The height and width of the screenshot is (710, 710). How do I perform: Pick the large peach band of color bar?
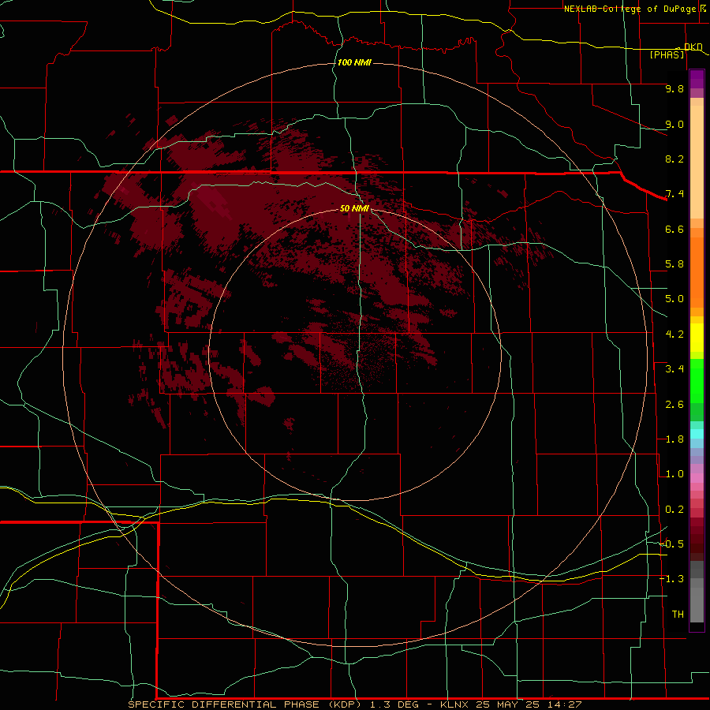697,162
